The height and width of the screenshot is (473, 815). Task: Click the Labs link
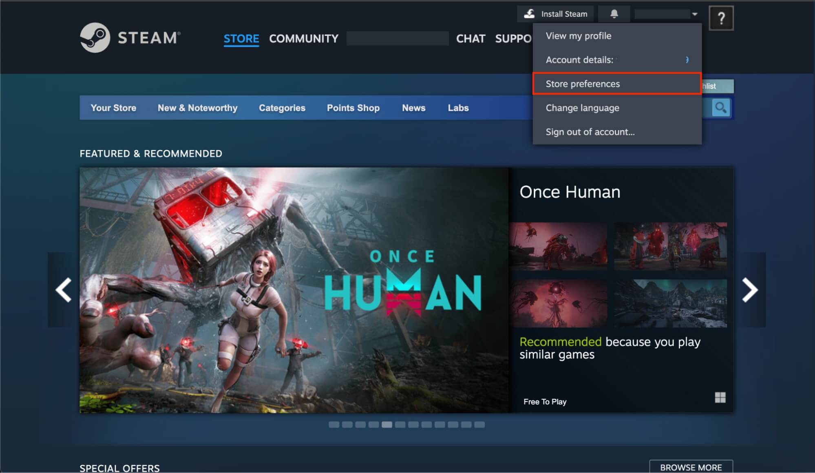coord(458,108)
